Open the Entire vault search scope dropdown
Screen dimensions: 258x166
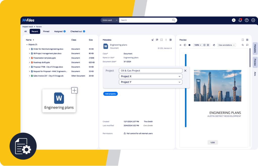click(110, 20)
